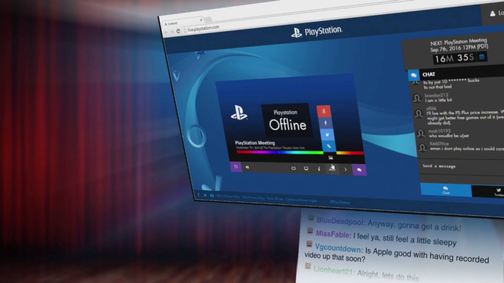This screenshot has height=283, width=504.
Task: Click brandon212's user avatar in chat
Action: click(x=417, y=98)
